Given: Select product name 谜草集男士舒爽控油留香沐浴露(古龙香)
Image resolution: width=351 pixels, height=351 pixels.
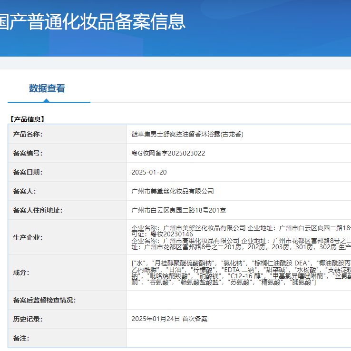Looking at the screenshot, I should click(x=187, y=134).
